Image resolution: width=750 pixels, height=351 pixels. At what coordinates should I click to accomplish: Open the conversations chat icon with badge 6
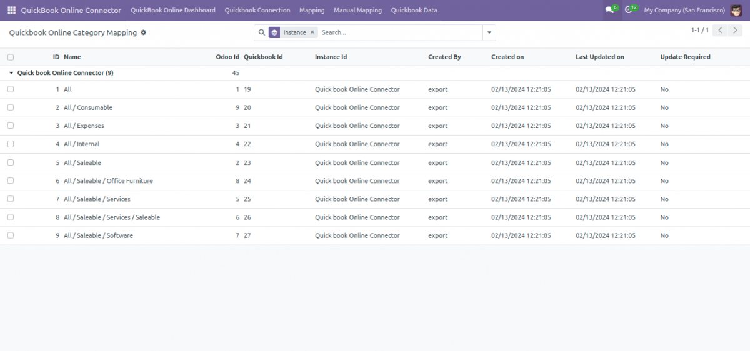coord(611,10)
